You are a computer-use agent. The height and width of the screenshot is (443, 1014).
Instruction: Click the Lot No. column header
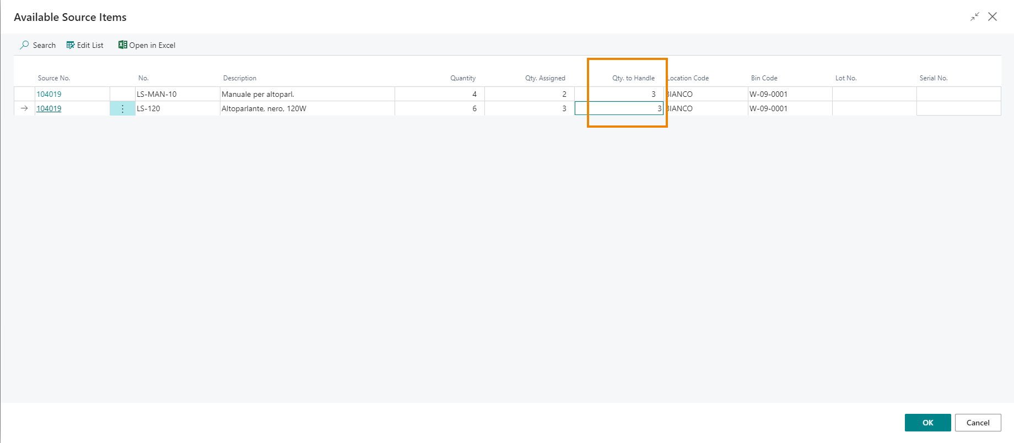tap(846, 78)
